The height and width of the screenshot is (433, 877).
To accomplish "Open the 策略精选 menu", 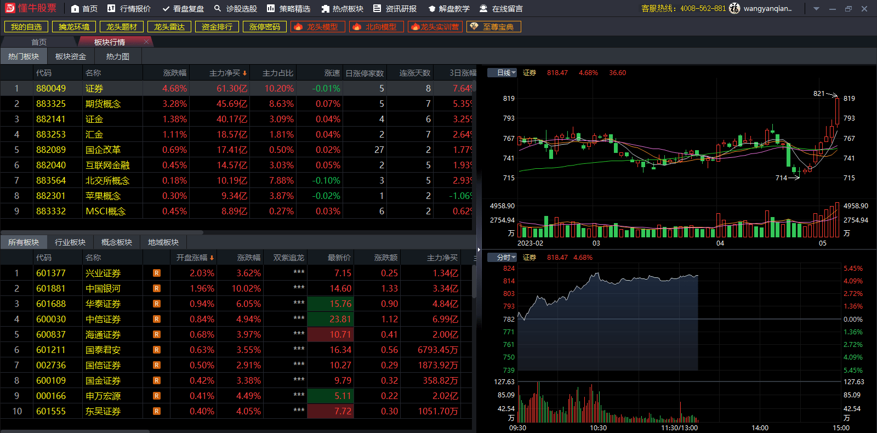I will point(288,9).
